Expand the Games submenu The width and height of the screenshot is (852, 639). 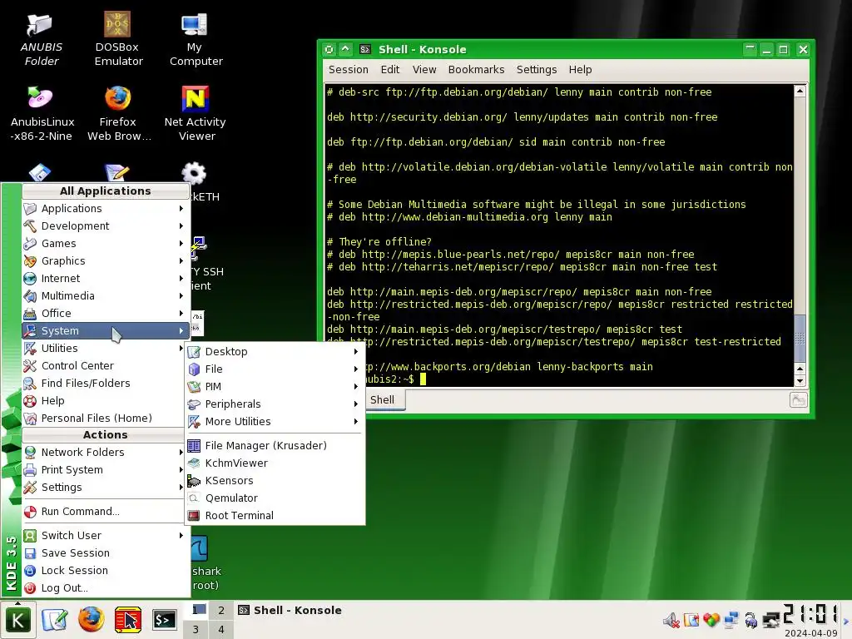coord(105,244)
